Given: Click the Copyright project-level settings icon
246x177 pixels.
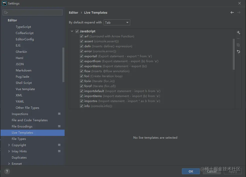Looking at the screenshot, I should (x=59, y=145).
